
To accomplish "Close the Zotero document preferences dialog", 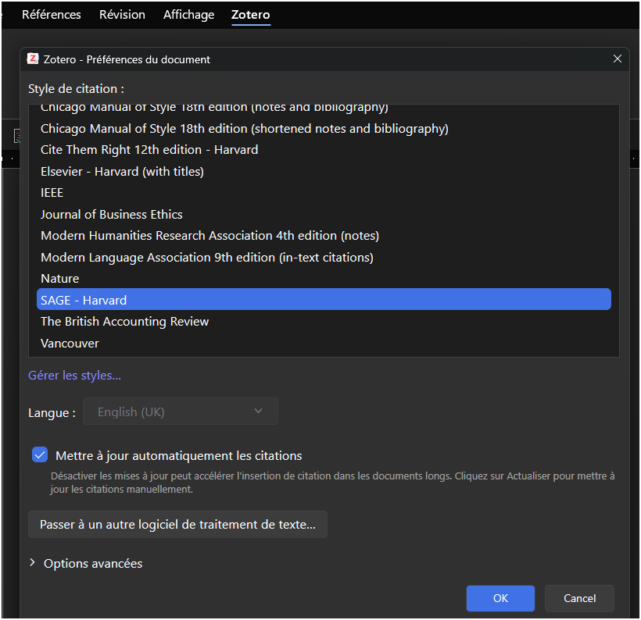I will [618, 59].
